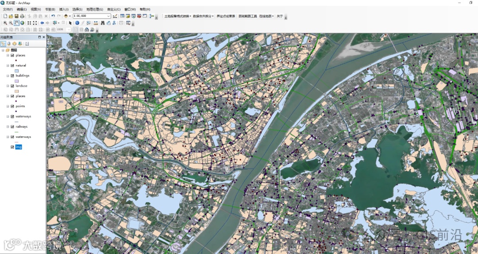Click Fixed Zoom In arrows
The width and height of the screenshot is (478, 254).
click(x=29, y=23)
